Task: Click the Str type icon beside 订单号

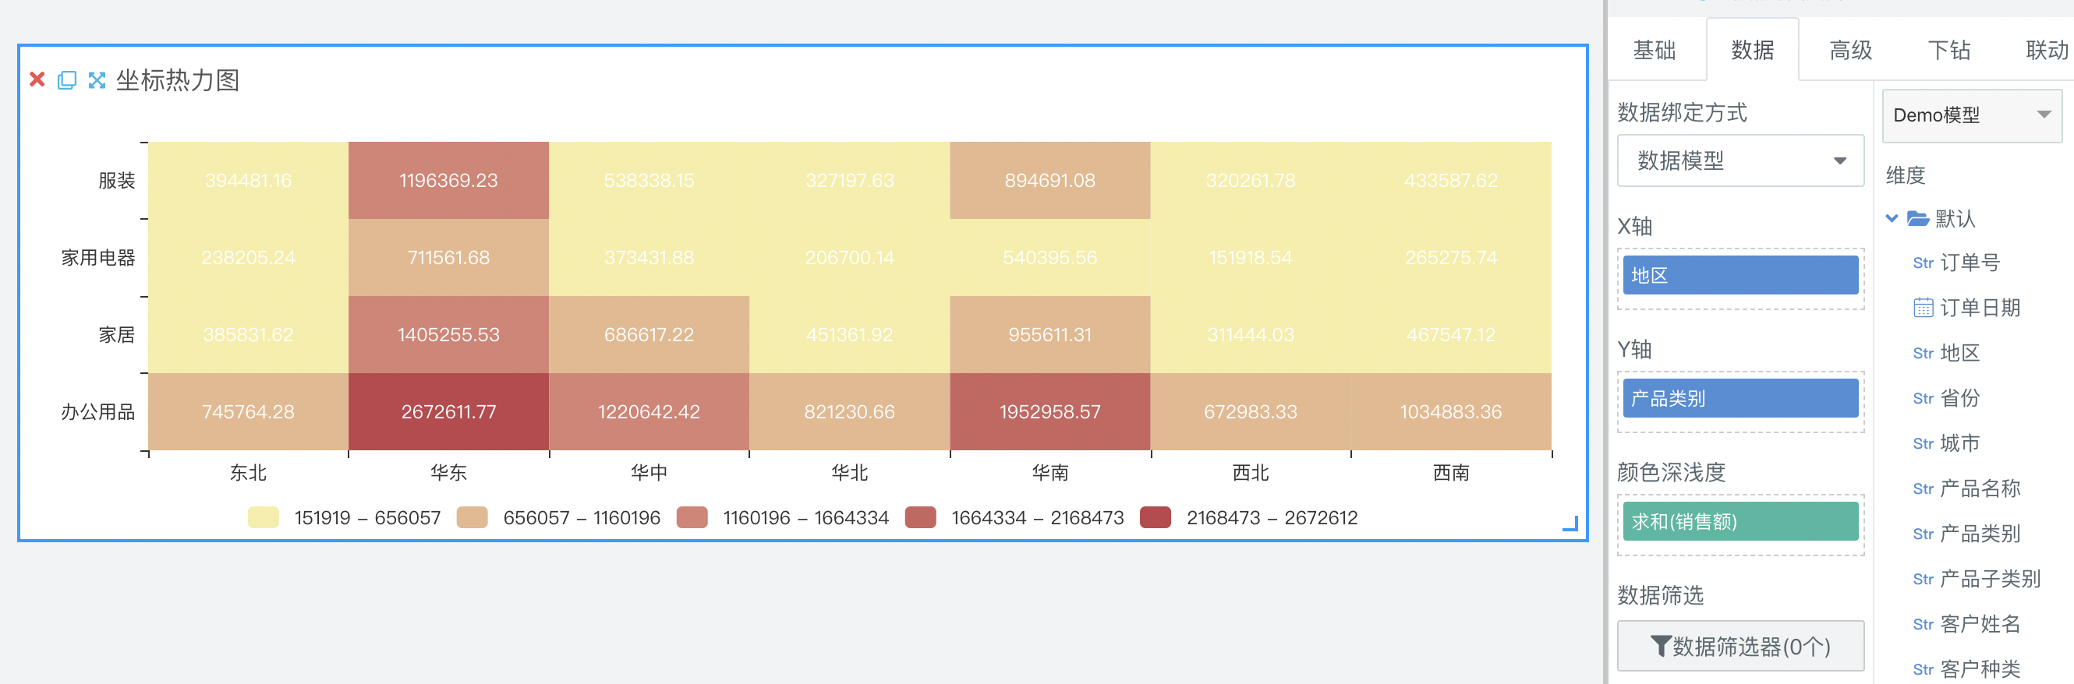Action: point(1923,263)
